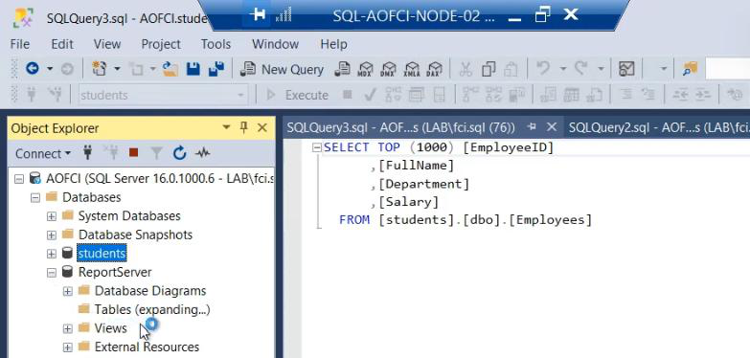
Task: Expand the Database Diagrams folder
Action: point(68,291)
